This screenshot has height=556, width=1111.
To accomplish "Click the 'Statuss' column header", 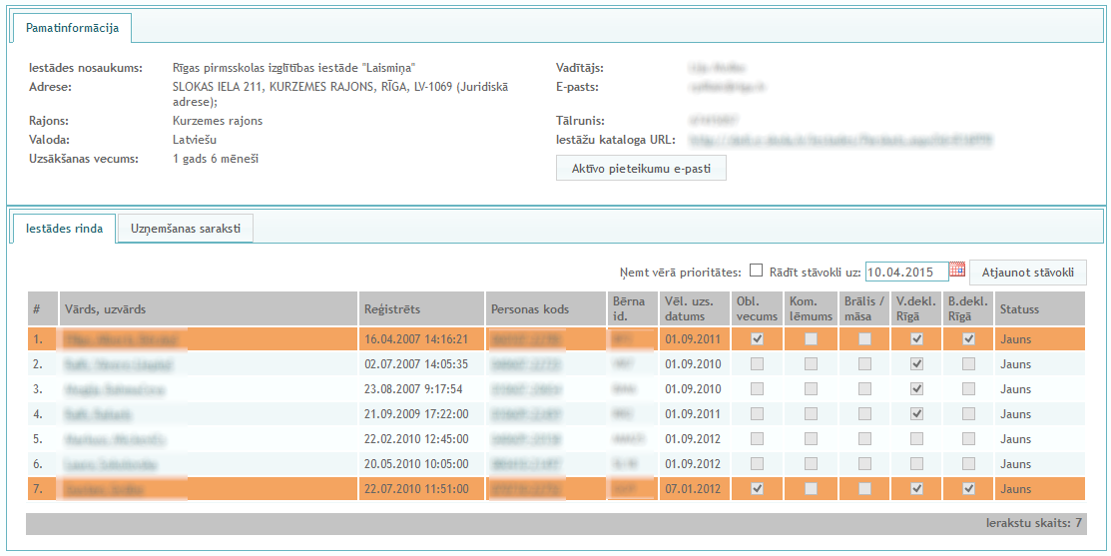I will click(x=1019, y=309).
